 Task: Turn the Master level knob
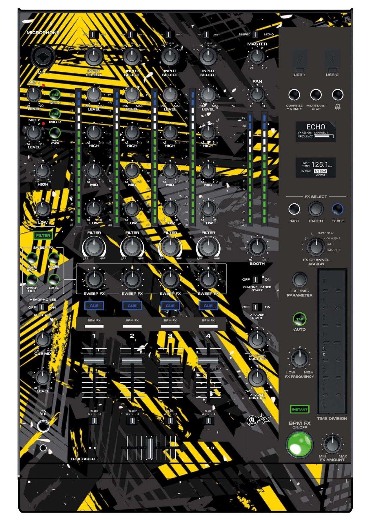[x=257, y=57]
